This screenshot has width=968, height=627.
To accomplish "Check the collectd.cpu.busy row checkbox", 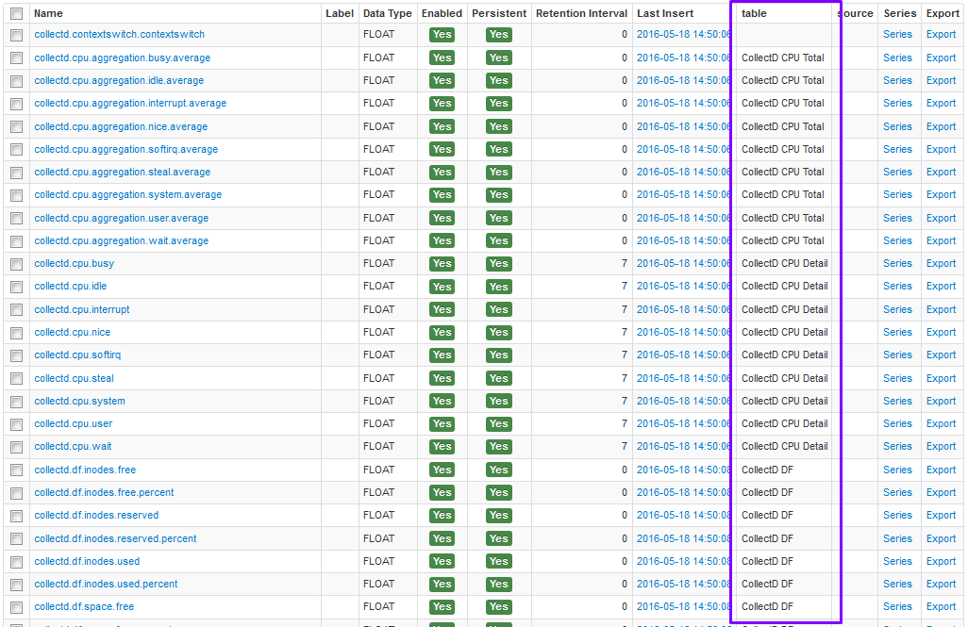I will [16, 264].
